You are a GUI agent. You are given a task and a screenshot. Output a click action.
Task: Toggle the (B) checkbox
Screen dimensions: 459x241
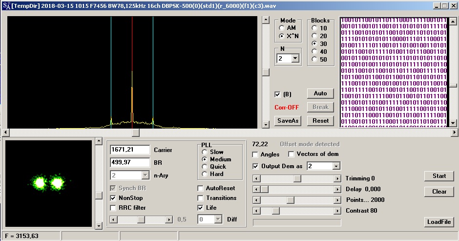(277, 94)
